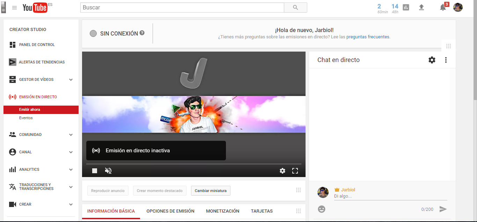Click the Buscar search field
Screen dimensions: 477x222
tap(182, 7)
